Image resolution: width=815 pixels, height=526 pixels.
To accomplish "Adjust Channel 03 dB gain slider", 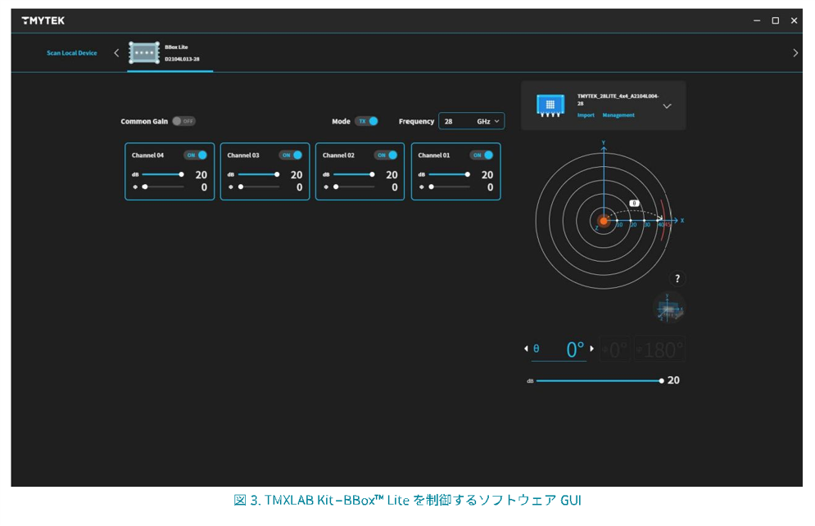I will (x=258, y=174).
